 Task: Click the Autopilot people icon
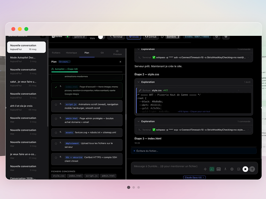(x=53, y=69)
